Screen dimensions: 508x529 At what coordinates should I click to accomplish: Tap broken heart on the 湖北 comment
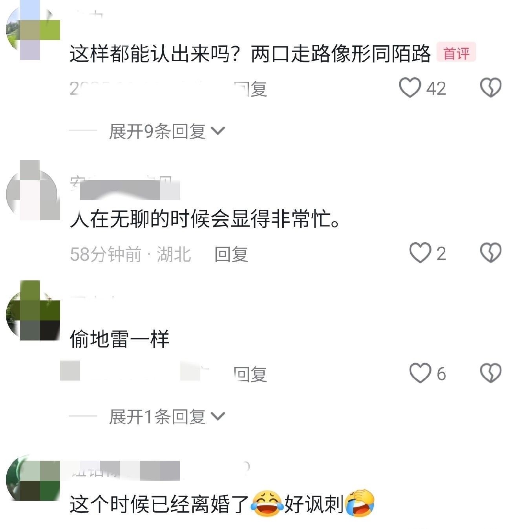[491, 253]
